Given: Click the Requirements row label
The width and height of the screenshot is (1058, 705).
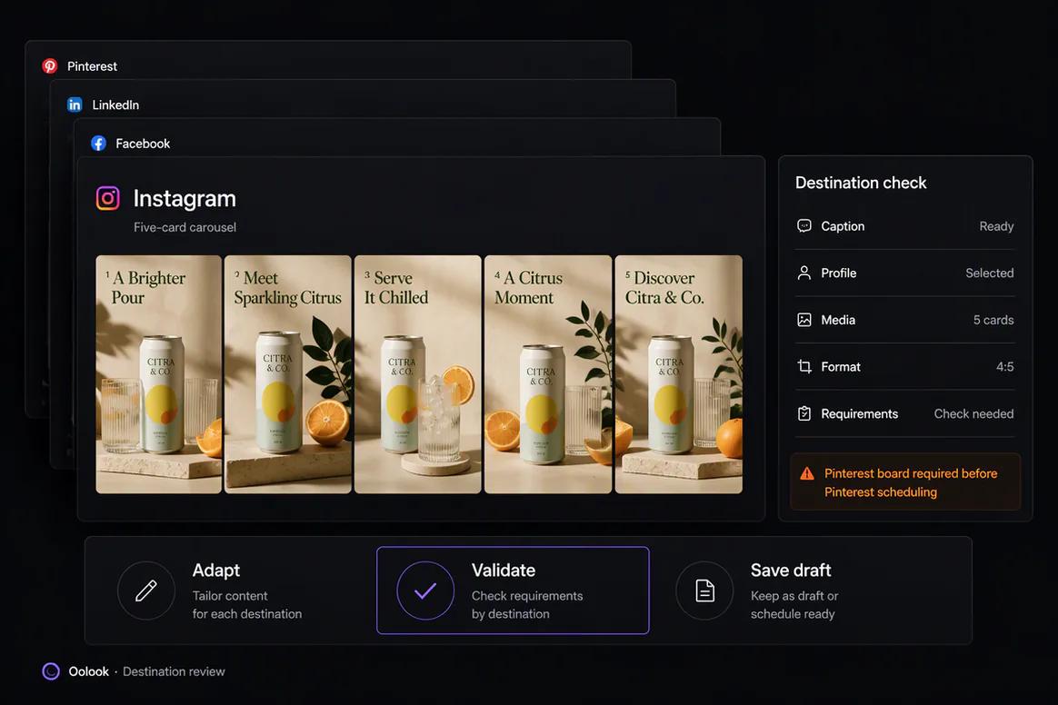Looking at the screenshot, I should tap(860, 413).
